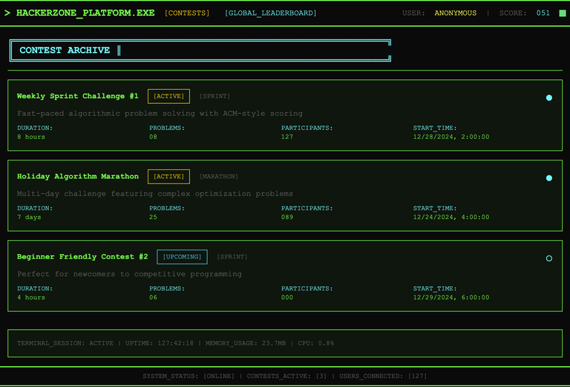Click the start time 12/29/2024, 6:00:00

451,298
